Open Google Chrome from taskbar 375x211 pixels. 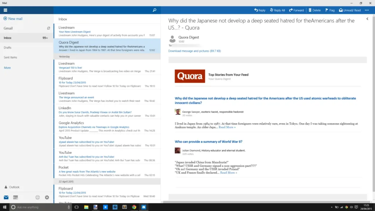pos(134,207)
